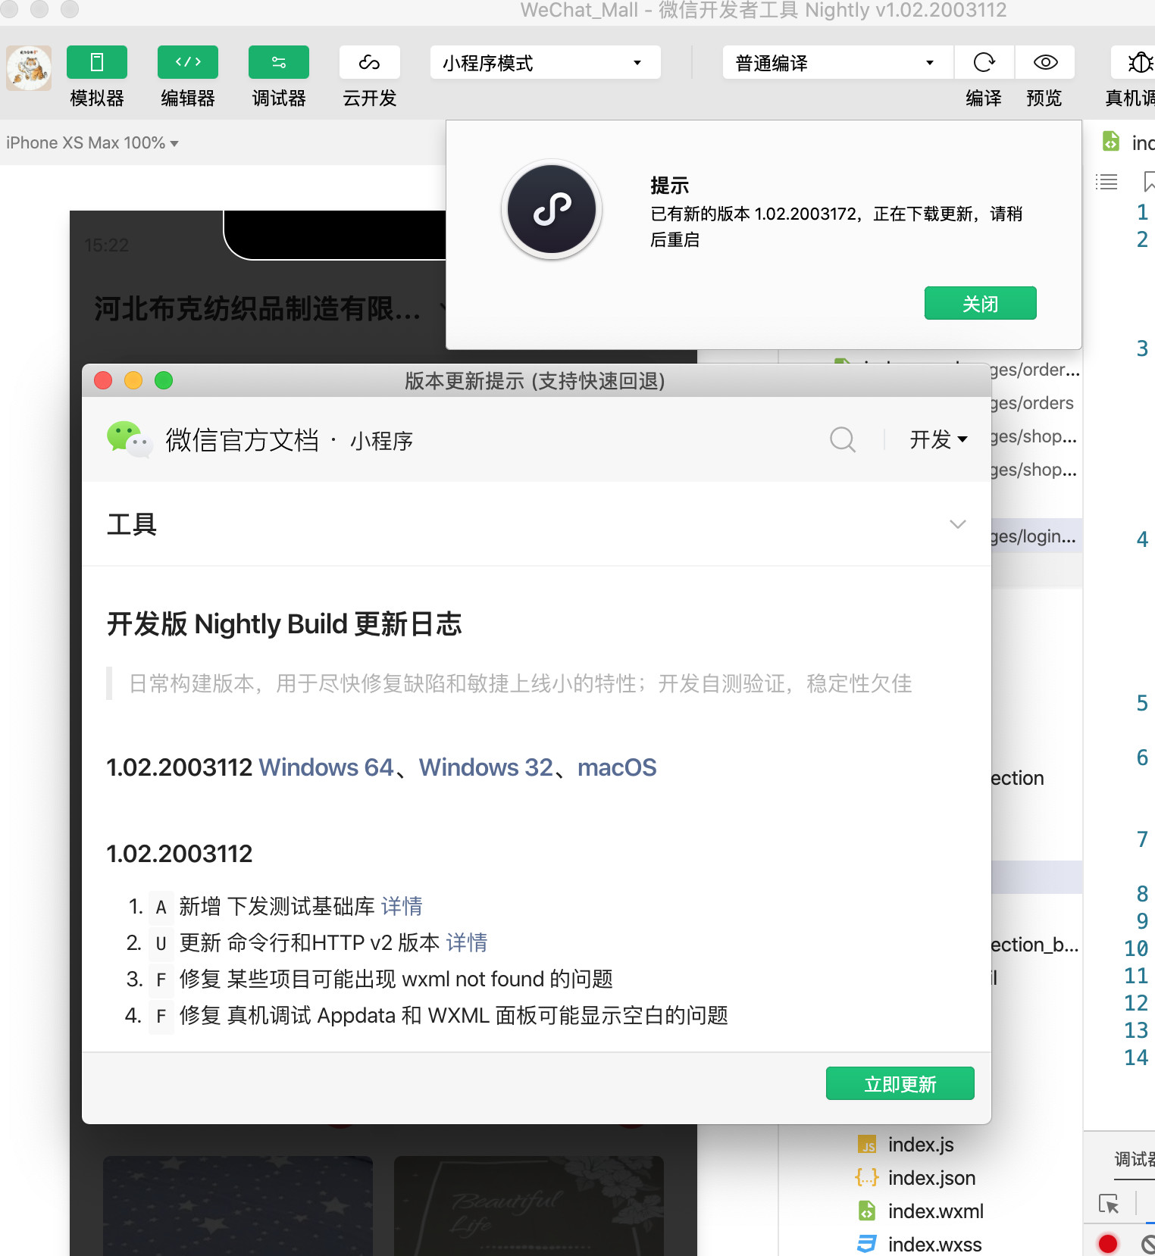Image resolution: width=1155 pixels, height=1256 pixels.
Task: Click the index.wxml file icon
Action: coord(866,1211)
